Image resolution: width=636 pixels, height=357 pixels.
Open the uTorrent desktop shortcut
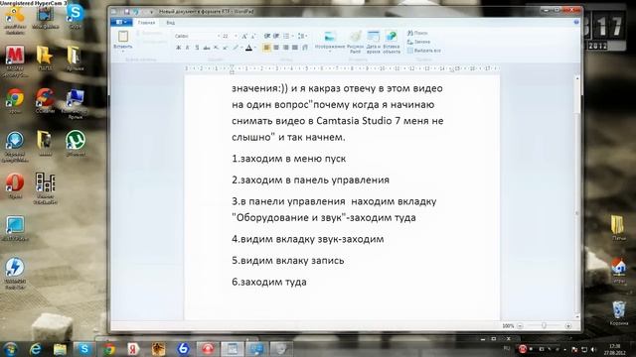tap(76, 143)
